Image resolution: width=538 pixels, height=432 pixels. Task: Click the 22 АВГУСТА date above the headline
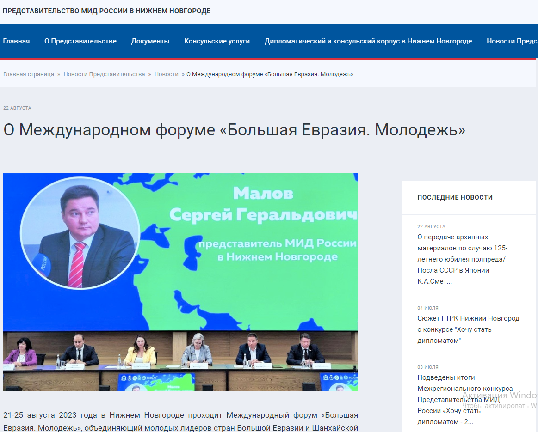coord(17,108)
